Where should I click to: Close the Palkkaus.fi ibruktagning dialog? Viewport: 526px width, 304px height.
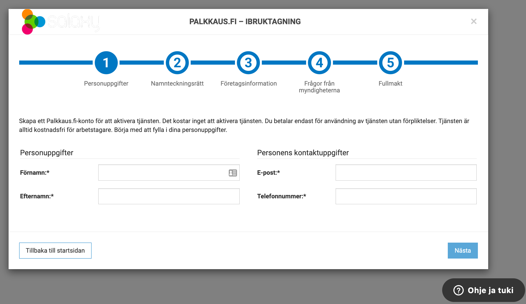[473, 22]
